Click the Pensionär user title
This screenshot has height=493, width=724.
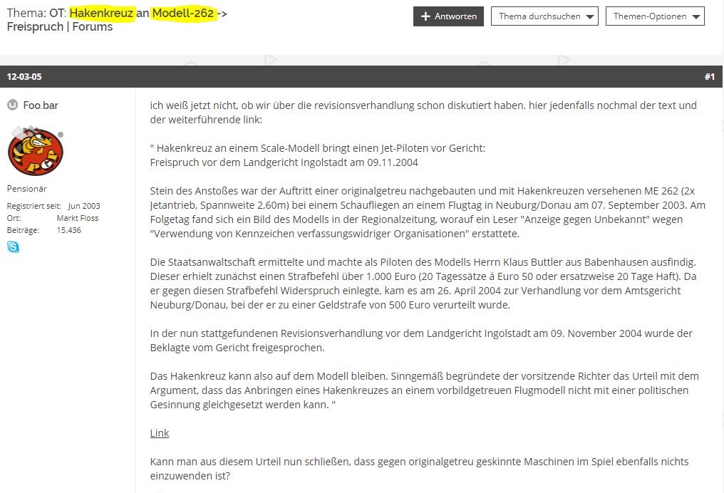tap(27, 189)
